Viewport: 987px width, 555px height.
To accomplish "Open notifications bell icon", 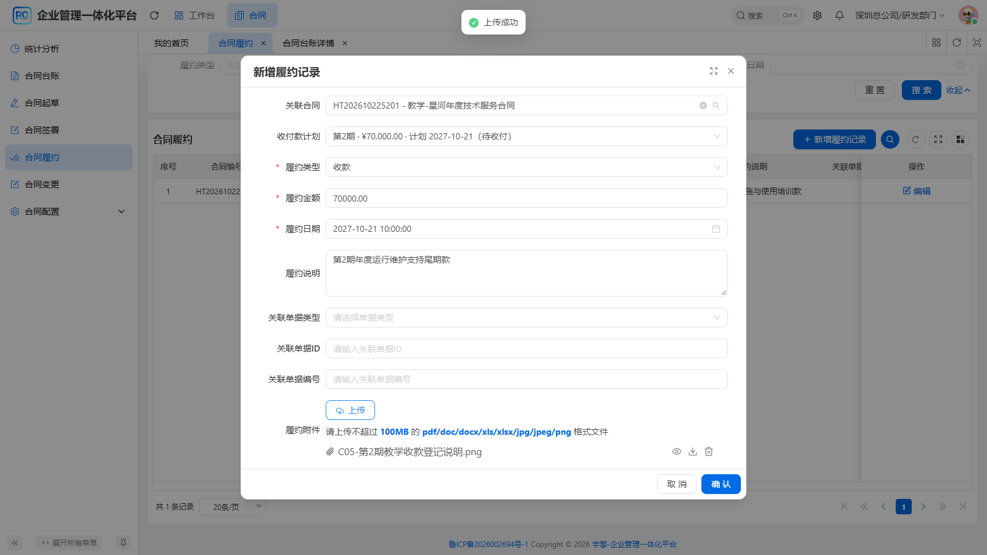I will (x=840, y=15).
